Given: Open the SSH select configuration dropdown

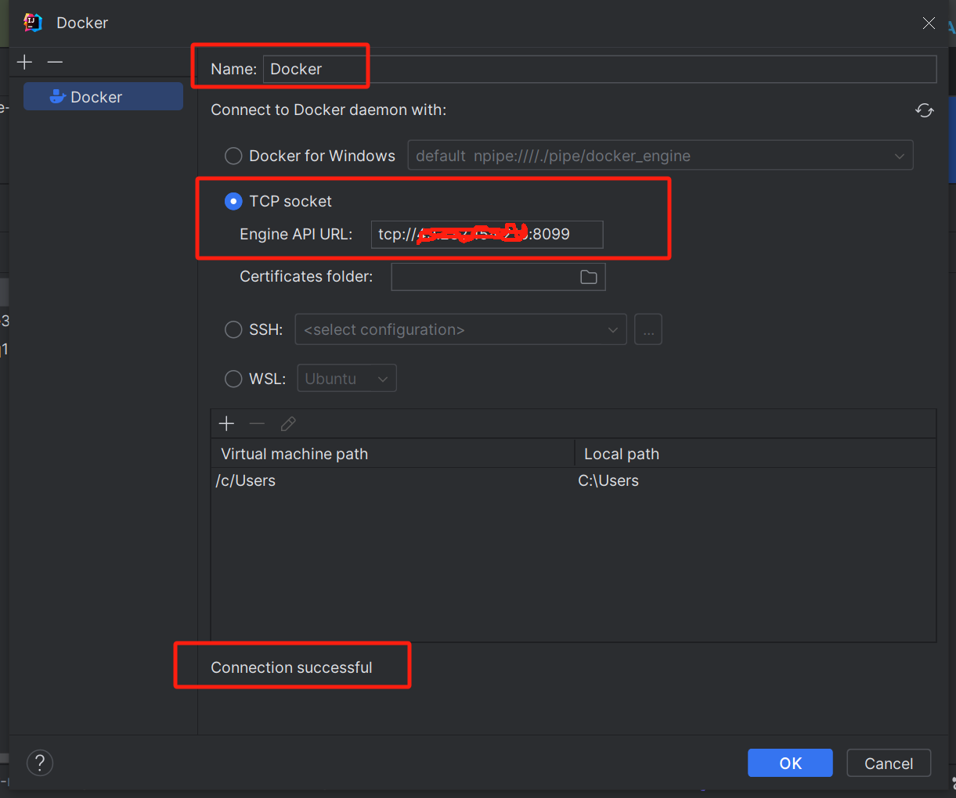Looking at the screenshot, I should pos(460,329).
